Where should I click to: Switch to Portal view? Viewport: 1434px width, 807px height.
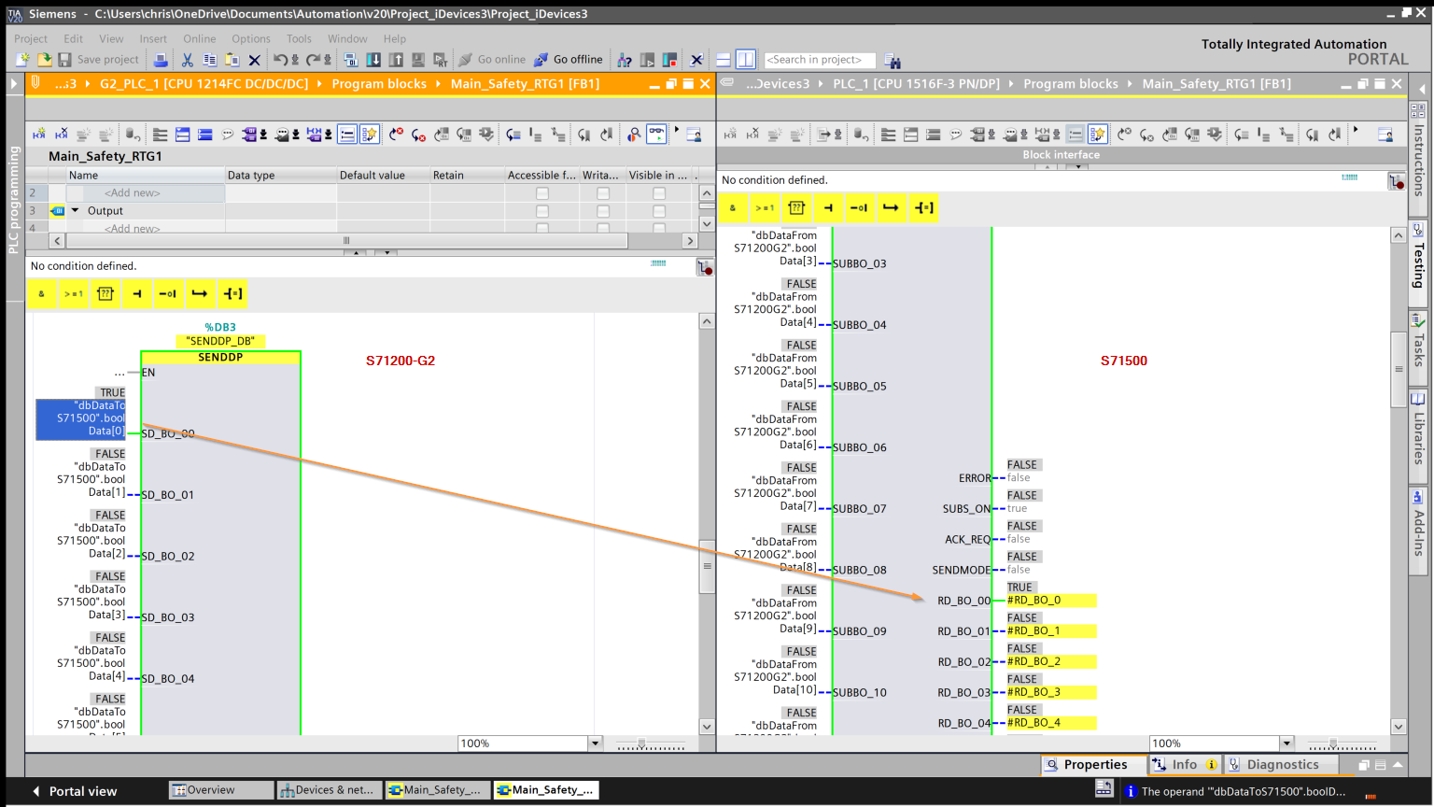click(75, 791)
